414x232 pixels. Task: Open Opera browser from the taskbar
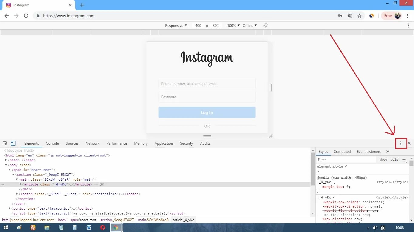click(103, 227)
